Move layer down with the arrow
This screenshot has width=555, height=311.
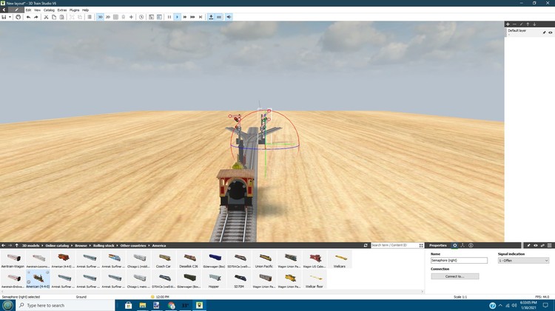[x=534, y=24]
